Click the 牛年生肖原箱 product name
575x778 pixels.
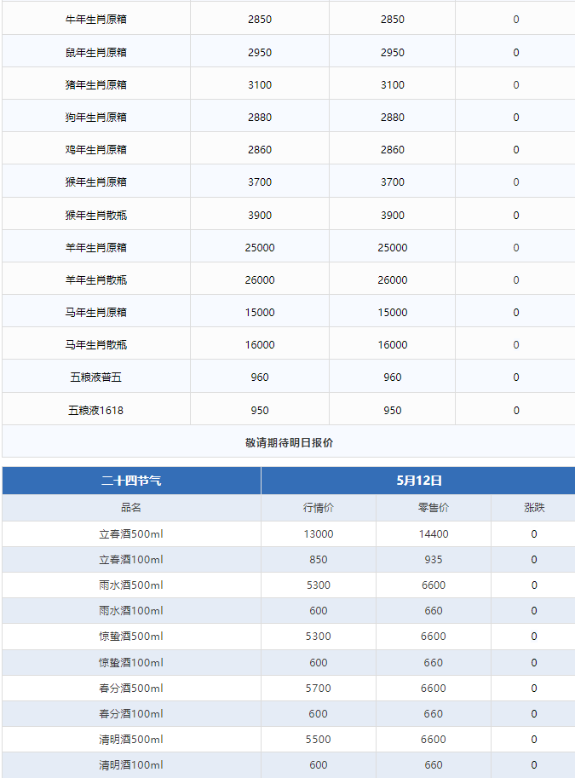click(x=95, y=20)
